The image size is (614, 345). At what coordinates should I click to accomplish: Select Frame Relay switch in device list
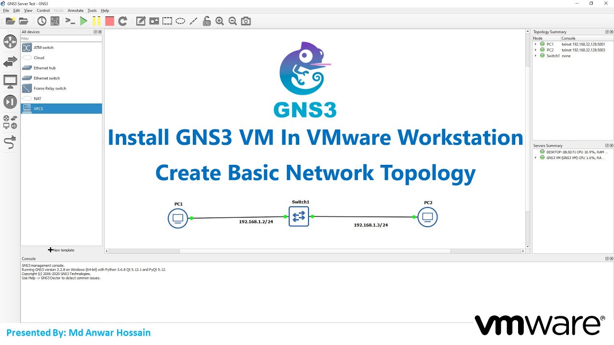(x=61, y=88)
